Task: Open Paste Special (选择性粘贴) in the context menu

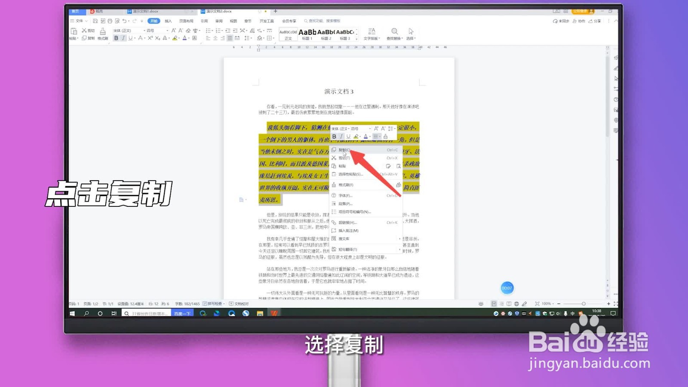Action: click(365, 174)
